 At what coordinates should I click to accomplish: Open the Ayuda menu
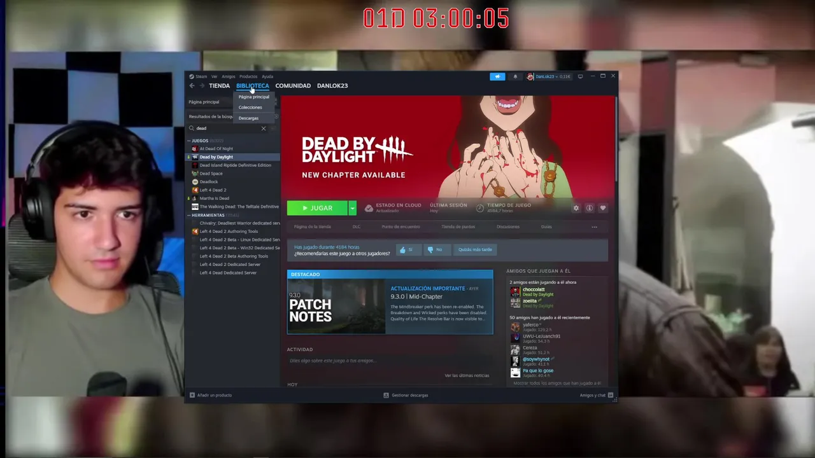267,76
